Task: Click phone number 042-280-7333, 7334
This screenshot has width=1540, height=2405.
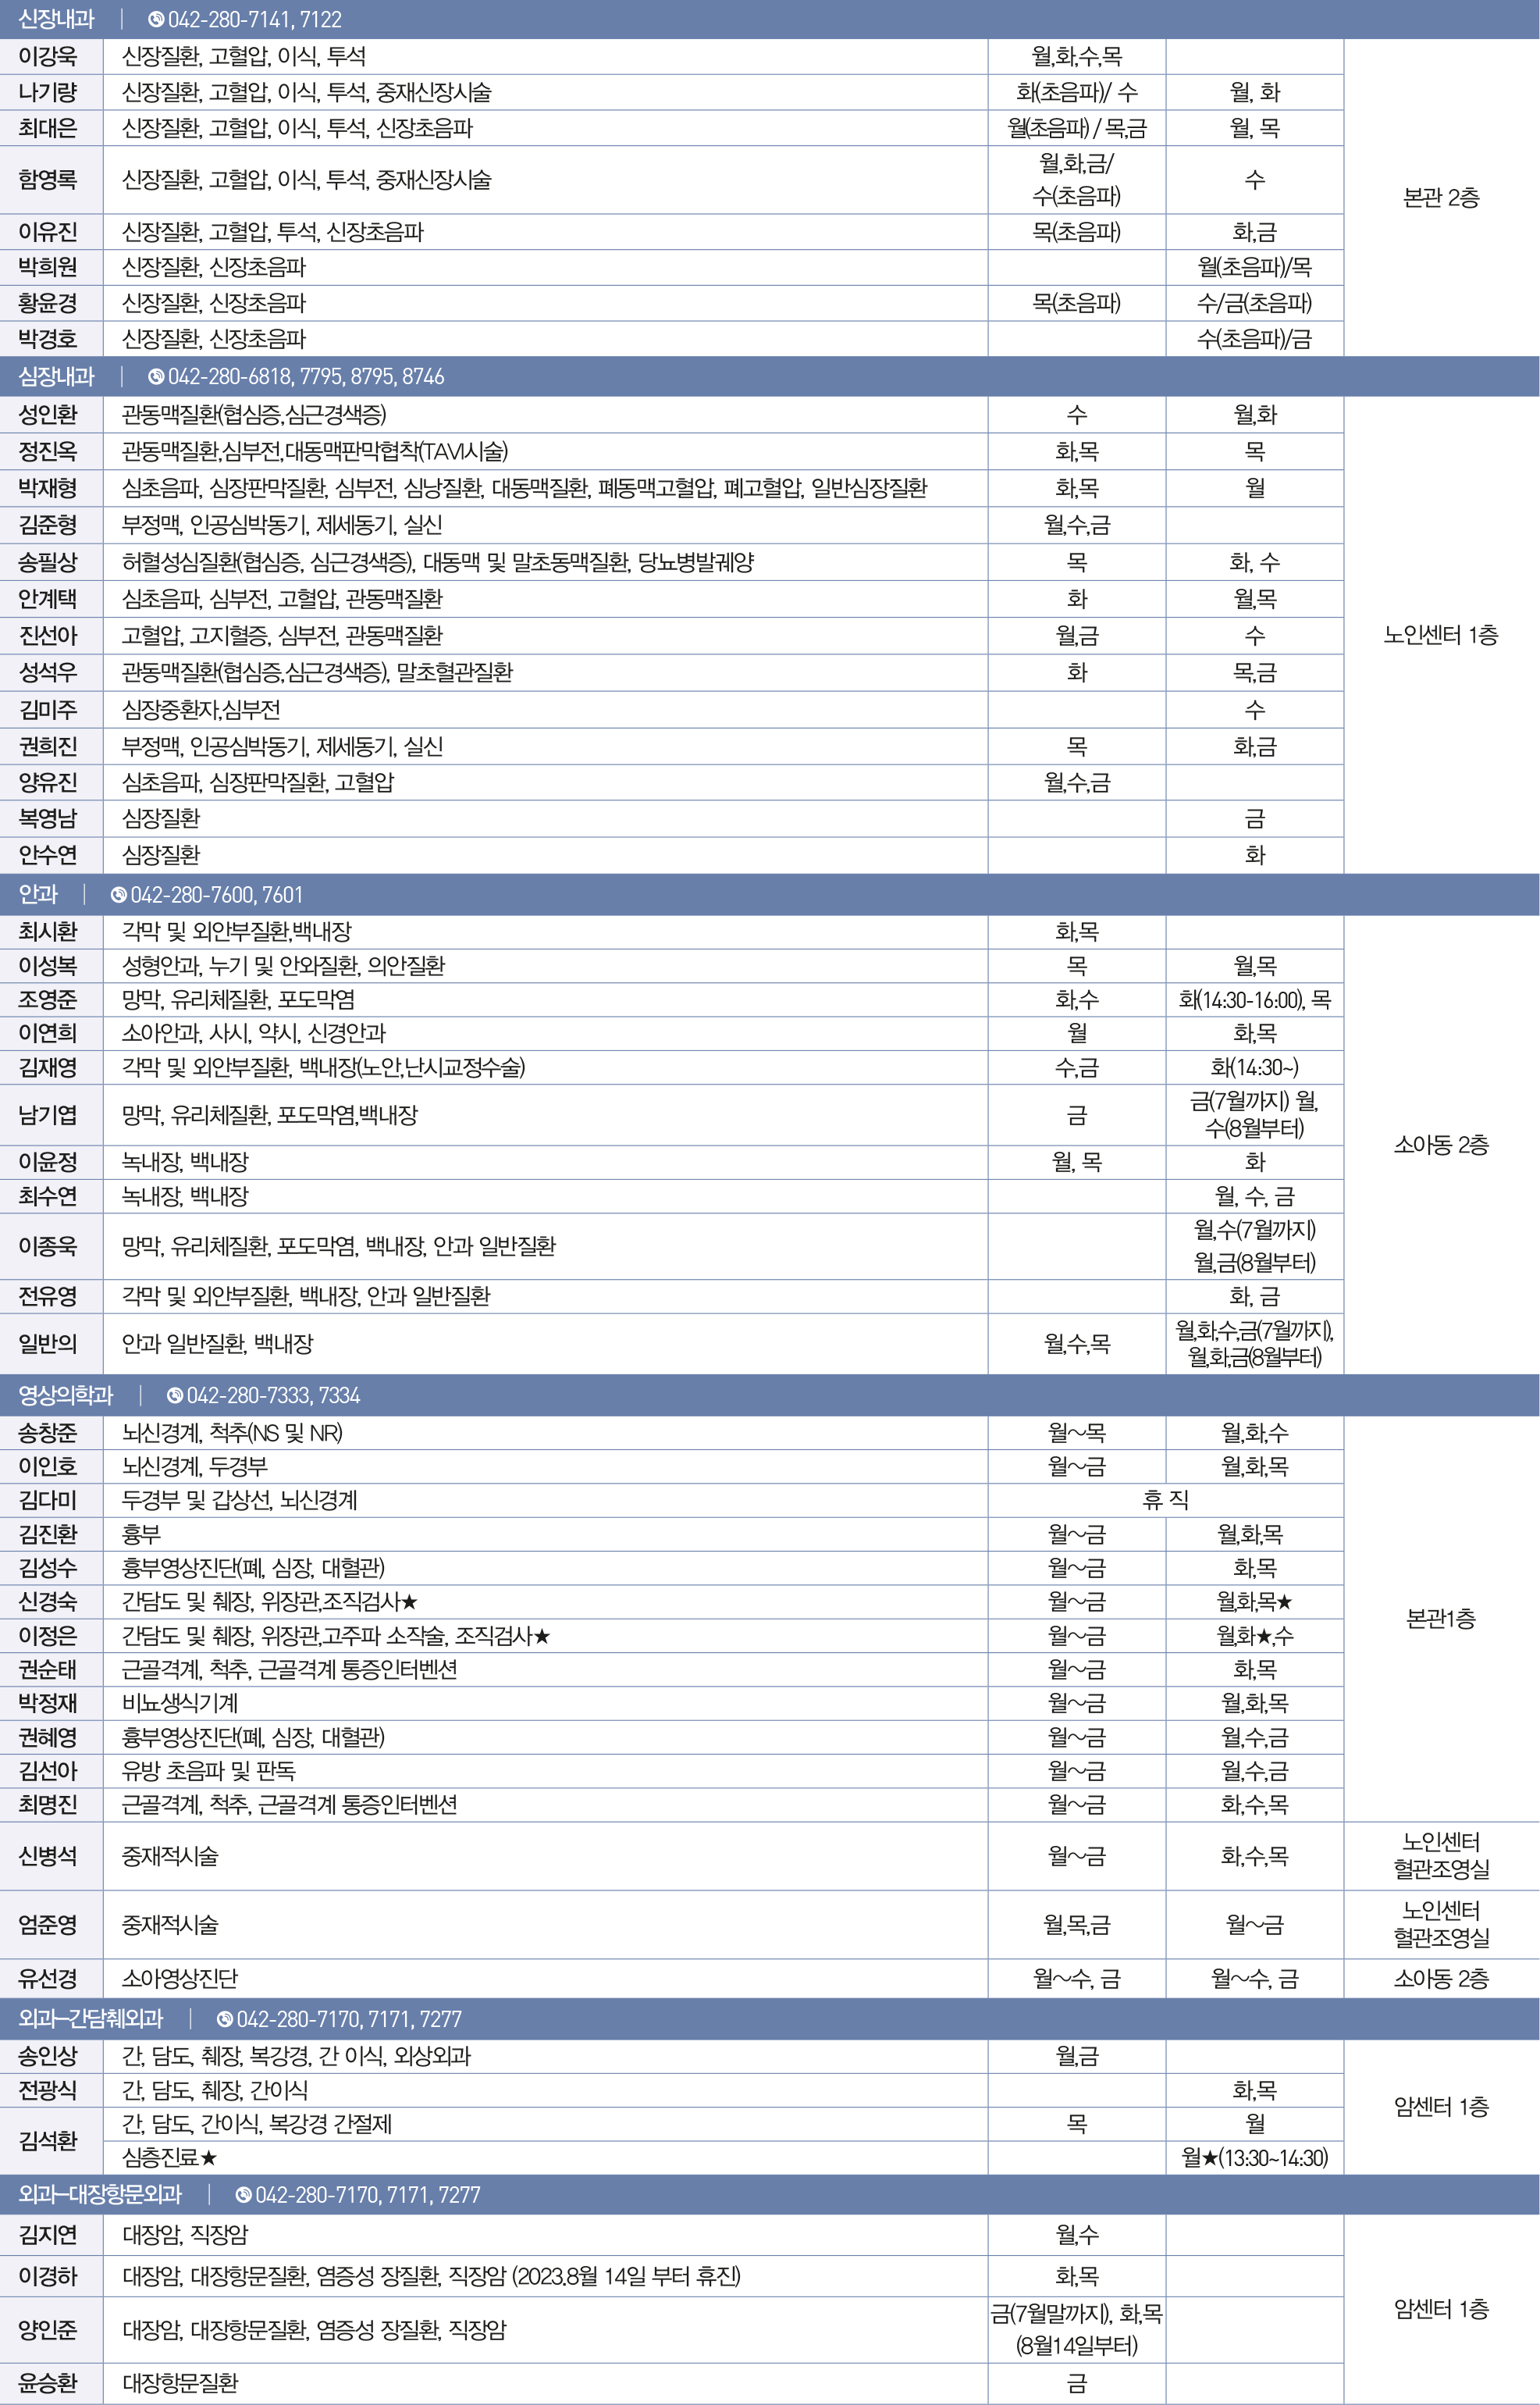Action: [x=273, y=1395]
